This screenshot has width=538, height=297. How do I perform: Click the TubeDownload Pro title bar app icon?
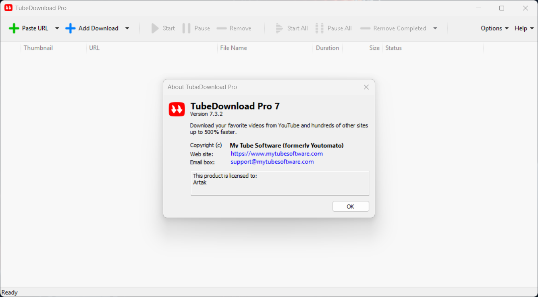[8, 8]
